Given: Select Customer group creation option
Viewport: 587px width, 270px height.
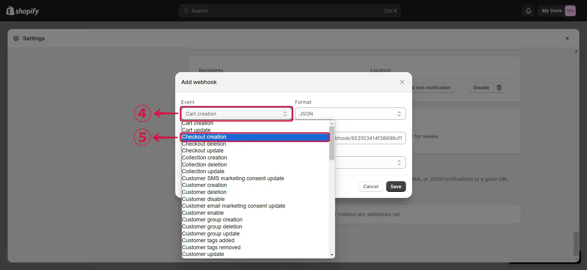Looking at the screenshot, I should [x=255, y=220].
